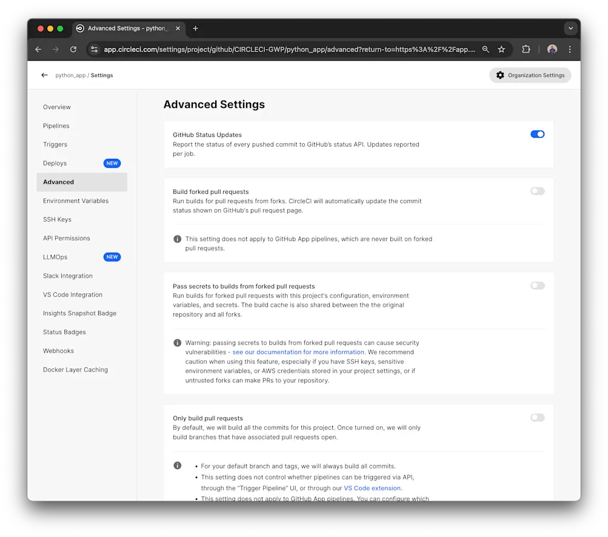This screenshot has height=537, width=608.
Task: Open Environment Variables from the sidebar
Action: 76,201
